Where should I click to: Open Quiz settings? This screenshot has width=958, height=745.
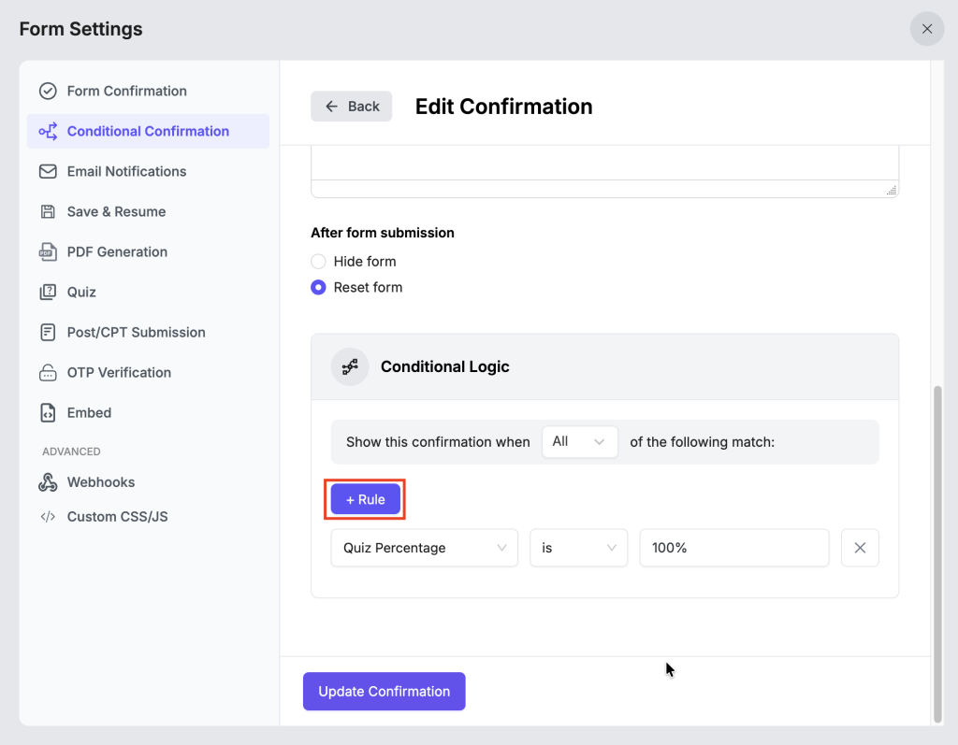pos(148,293)
